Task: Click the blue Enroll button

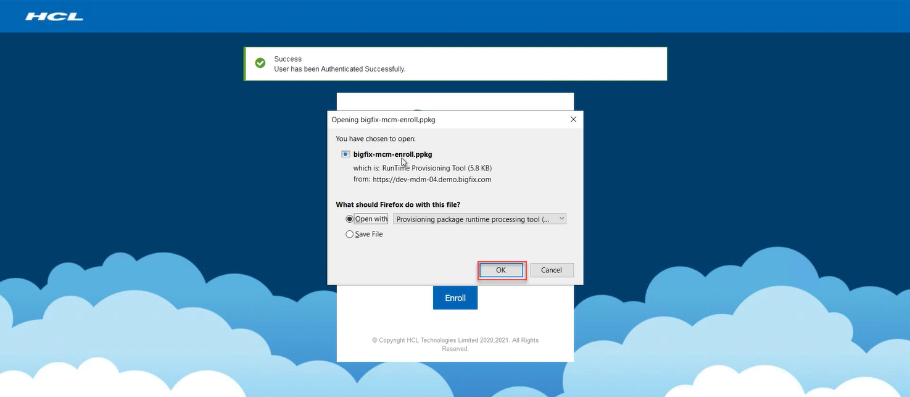Action: click(x=455, y=298)
